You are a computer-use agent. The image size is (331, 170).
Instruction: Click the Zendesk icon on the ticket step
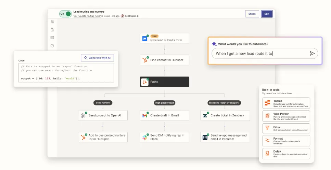click(x=205, y=116)
